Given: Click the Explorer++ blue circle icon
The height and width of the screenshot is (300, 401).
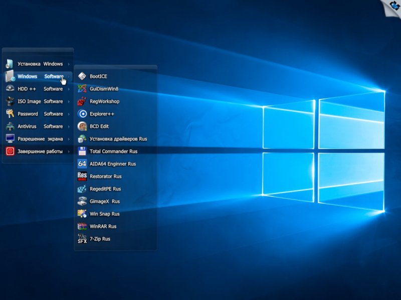Looking at the screenshot, I should pyautogui.click(x=82, y=113).
